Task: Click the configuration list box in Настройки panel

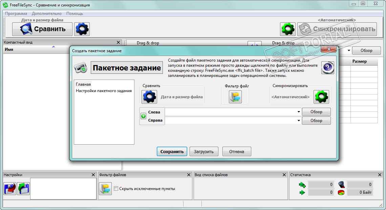Action: pos(63,189)
